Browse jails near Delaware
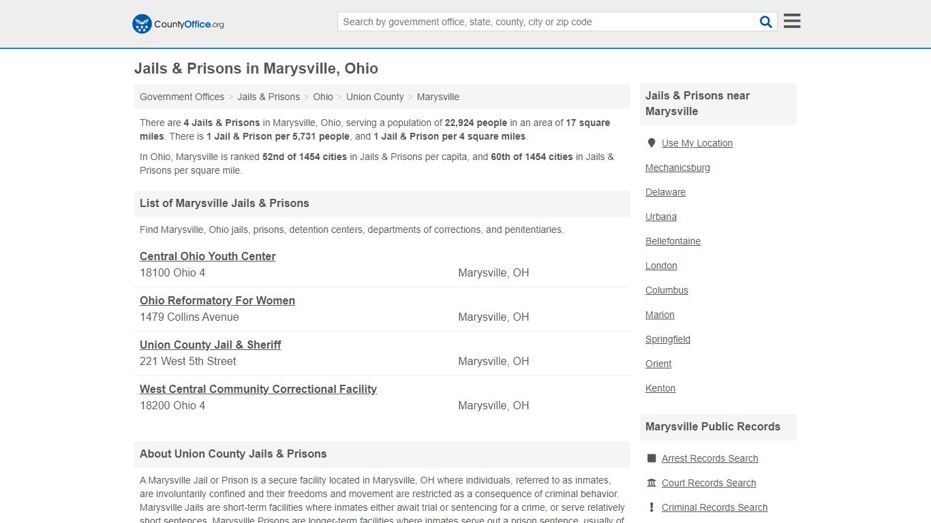The height and width of the screenshot is (523, 931). (x=665, y=192)
